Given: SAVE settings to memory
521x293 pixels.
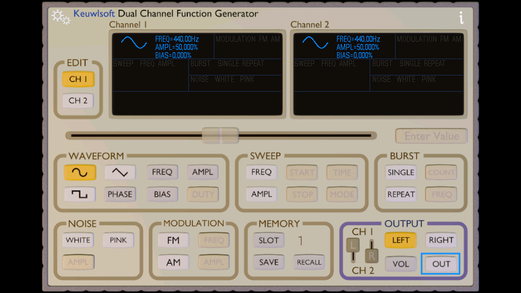Looking at the screenshot, I should (269, 262).
